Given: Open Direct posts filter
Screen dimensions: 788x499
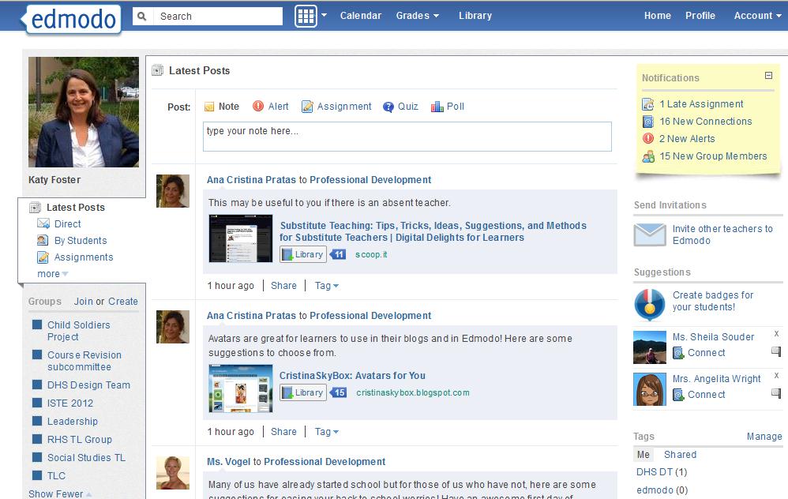Looking at the screenshot, I should [59, 223].
